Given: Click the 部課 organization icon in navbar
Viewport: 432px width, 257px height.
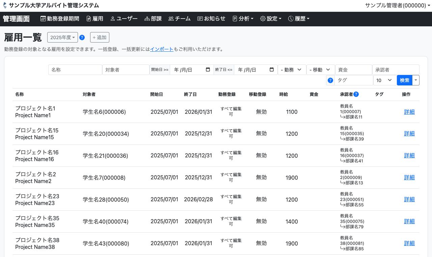Looking at the screenshot, I should click(x=147, y=19).
